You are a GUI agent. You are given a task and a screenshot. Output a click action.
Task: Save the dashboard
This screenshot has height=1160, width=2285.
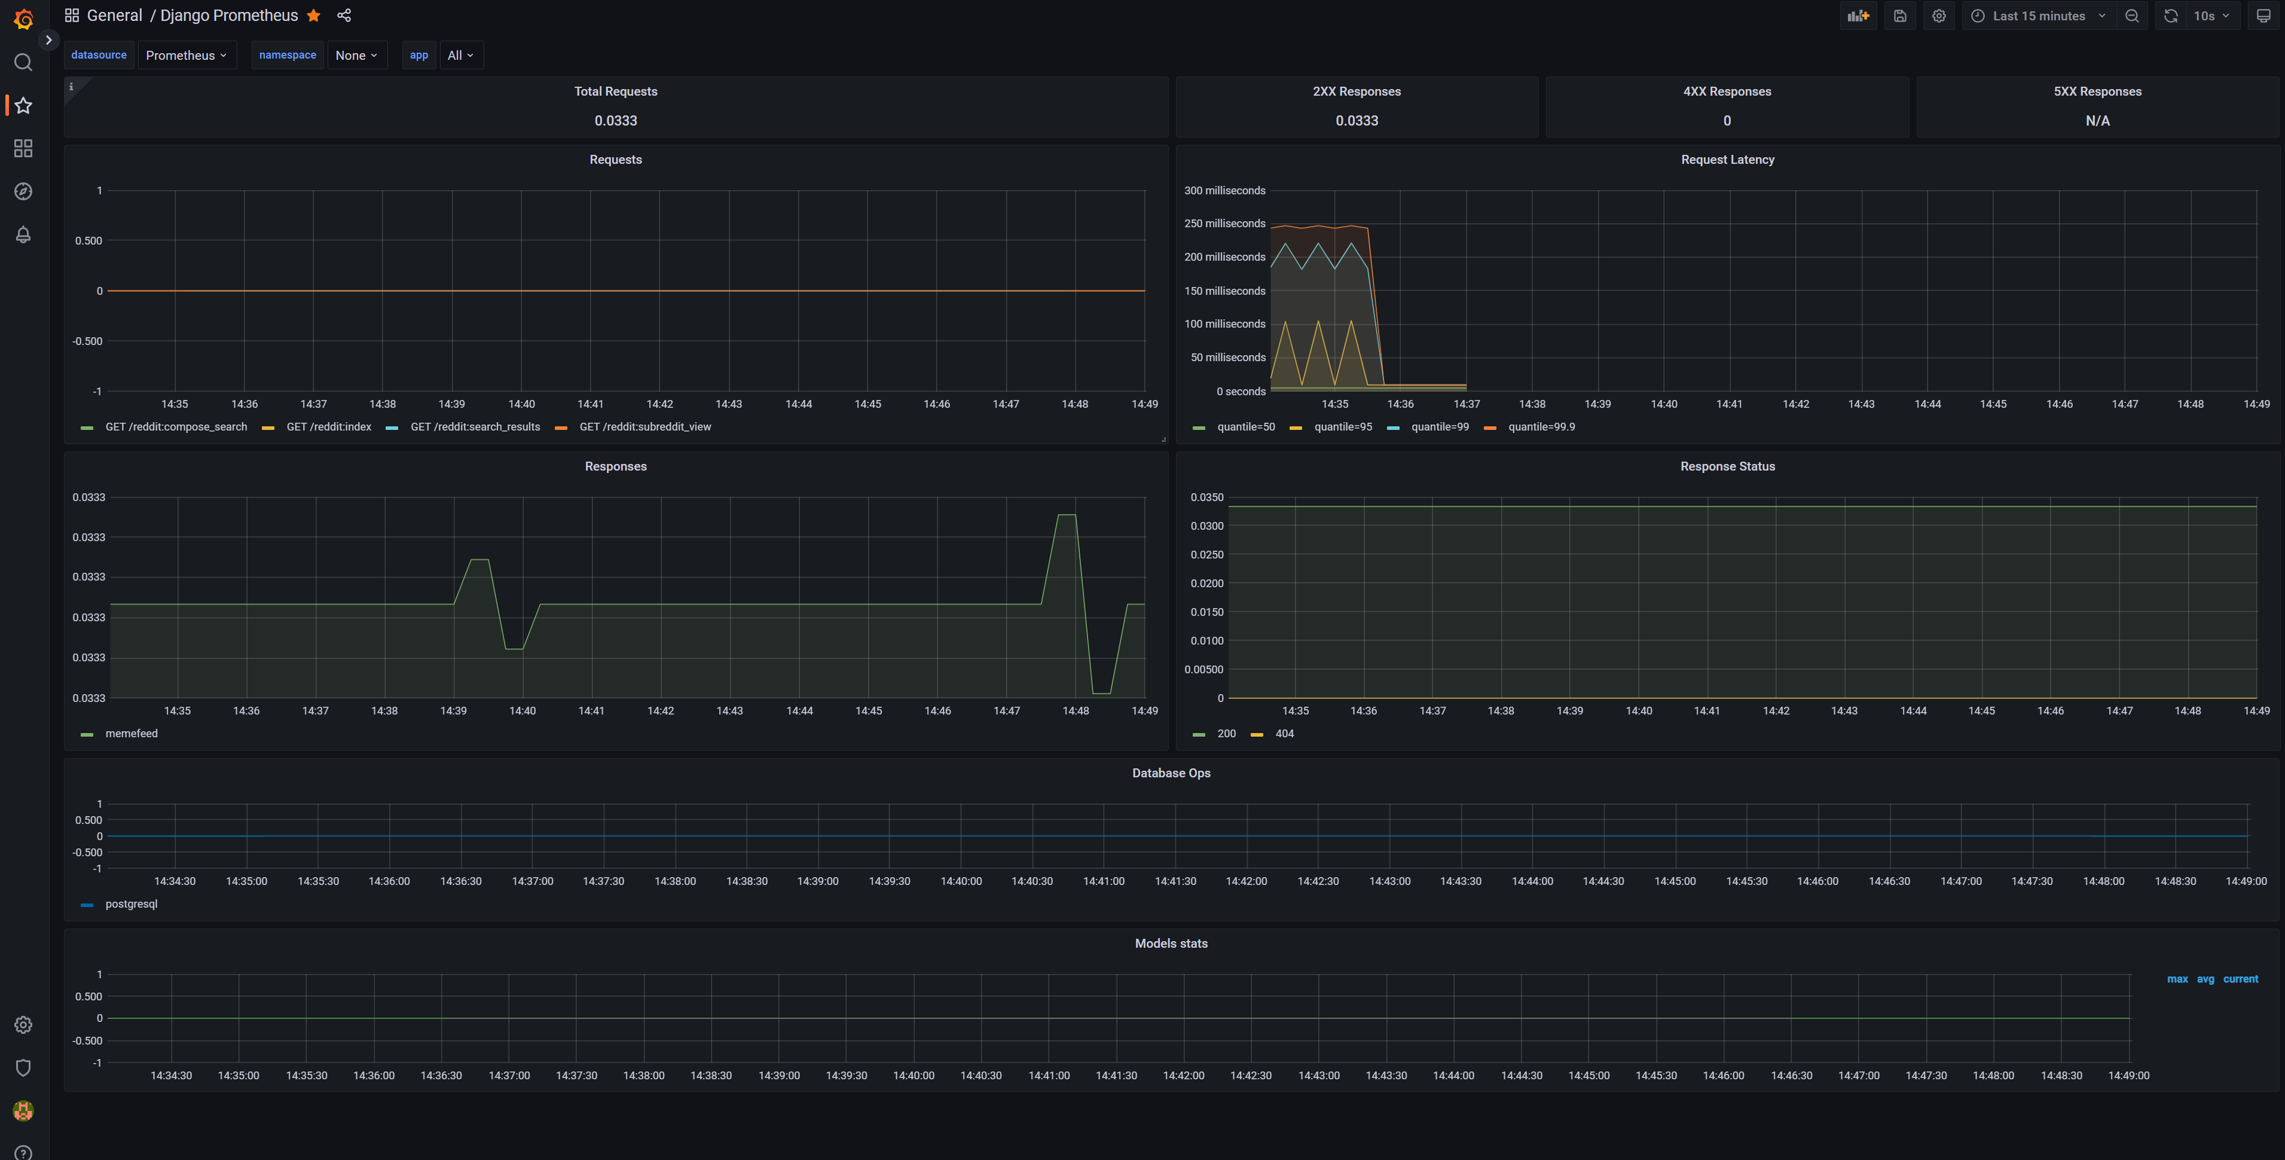point(1900,16)
